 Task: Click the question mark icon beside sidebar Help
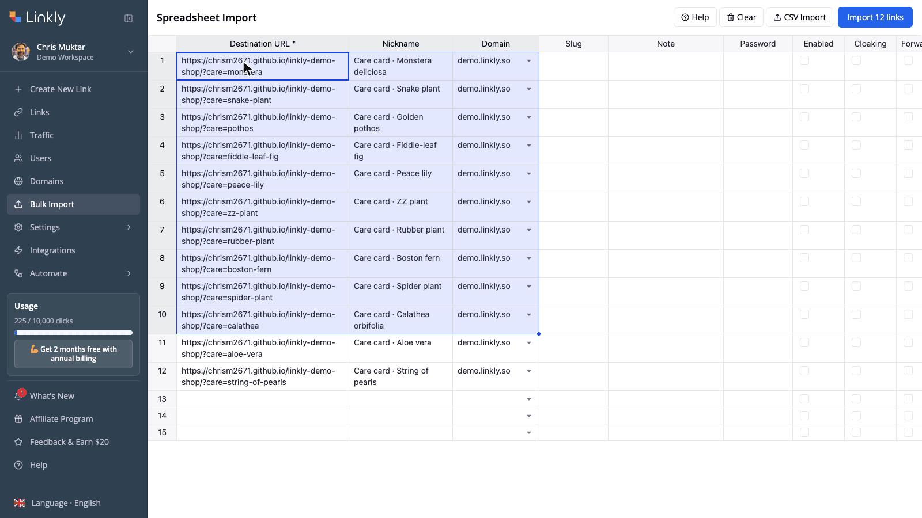[x=18, y=465]
